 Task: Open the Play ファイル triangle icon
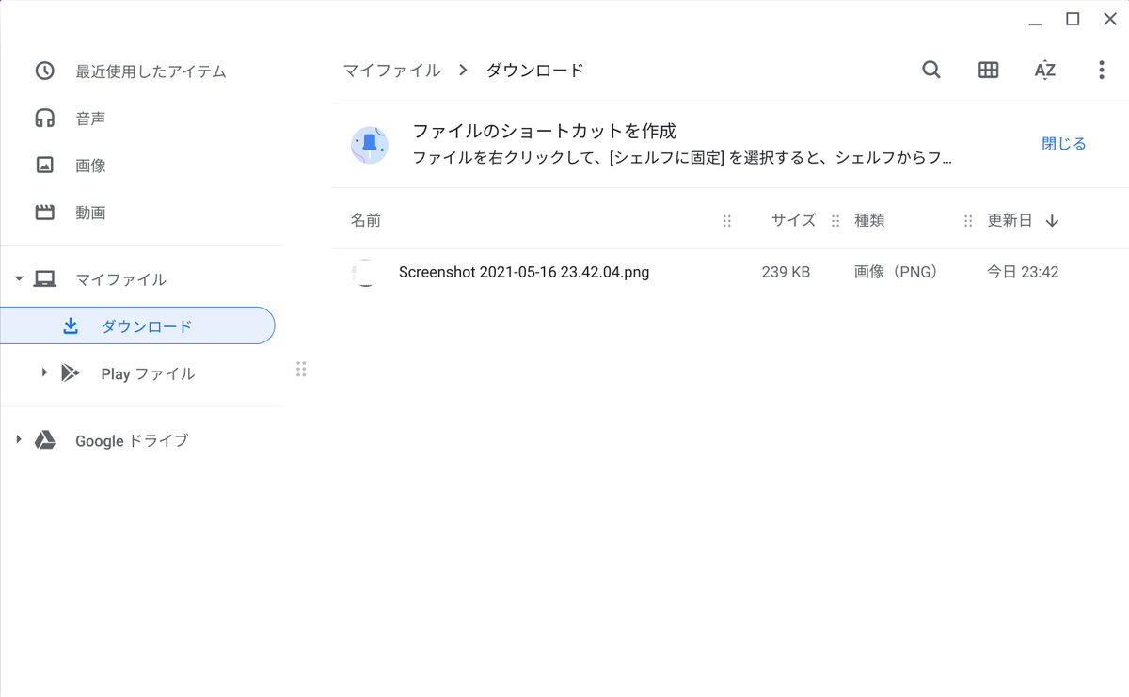tap(43, 372)
